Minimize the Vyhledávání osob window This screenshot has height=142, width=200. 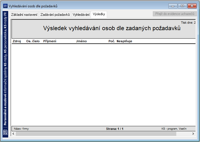[173, 6]
